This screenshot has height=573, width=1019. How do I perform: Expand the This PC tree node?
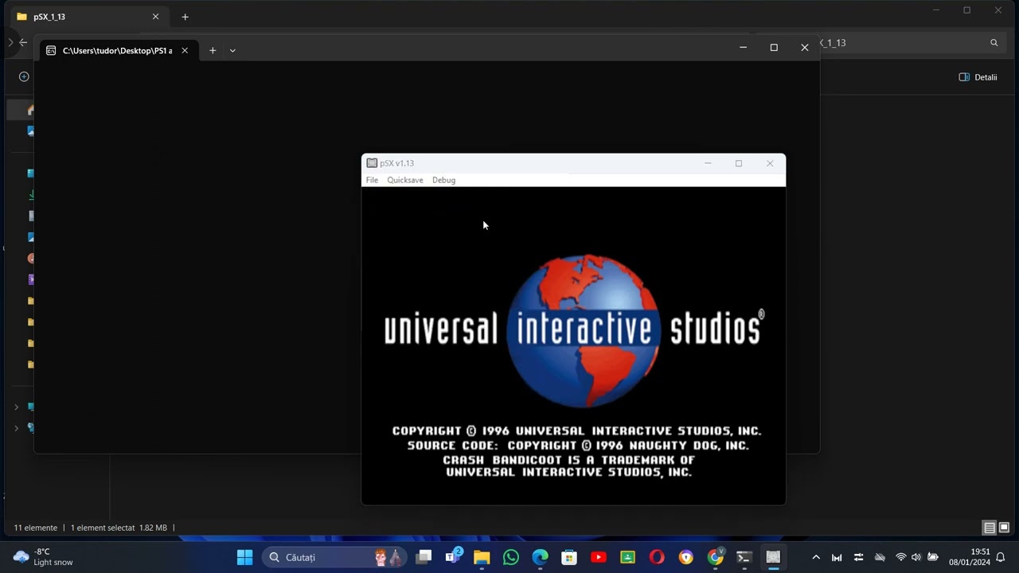(x=16, y=407)
